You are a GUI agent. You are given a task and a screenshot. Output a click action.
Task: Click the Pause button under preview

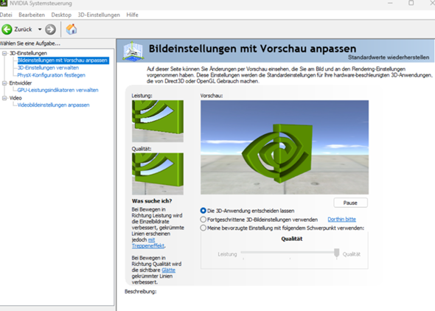point(350,203)
